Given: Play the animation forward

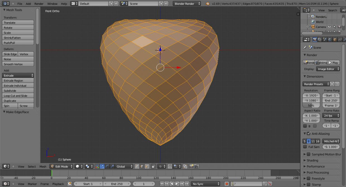Looking at the screenshot, I should tap(177, 184).
